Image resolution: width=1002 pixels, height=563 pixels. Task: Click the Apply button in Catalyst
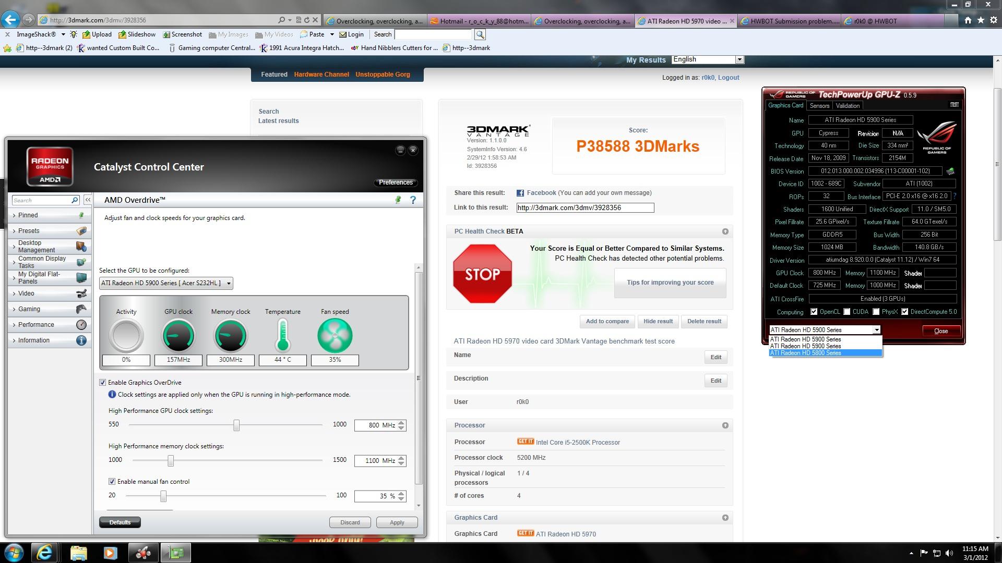tap(397, 522)
